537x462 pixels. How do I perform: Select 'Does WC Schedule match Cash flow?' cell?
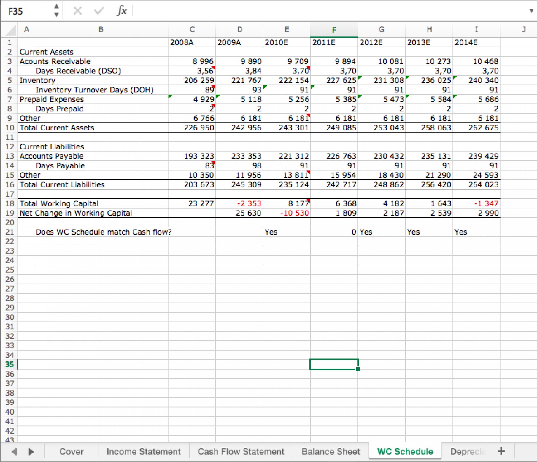[x=103, y=232]
